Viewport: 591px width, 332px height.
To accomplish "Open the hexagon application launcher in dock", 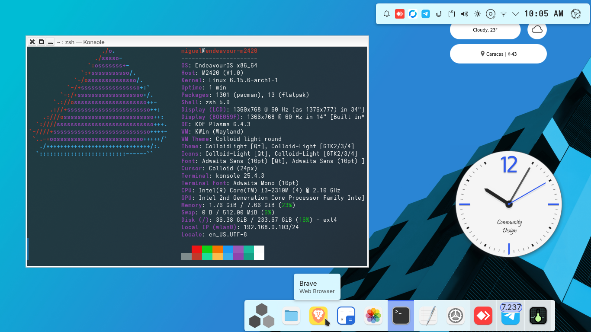I will click(262, 316).
